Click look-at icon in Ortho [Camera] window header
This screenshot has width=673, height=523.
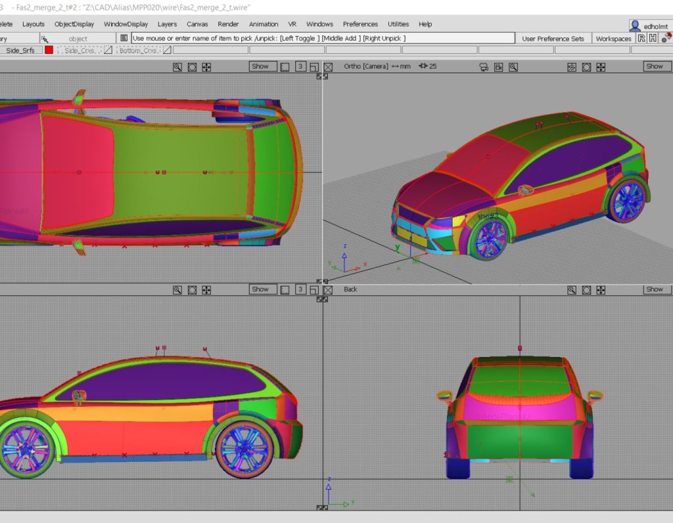[586, 67]
